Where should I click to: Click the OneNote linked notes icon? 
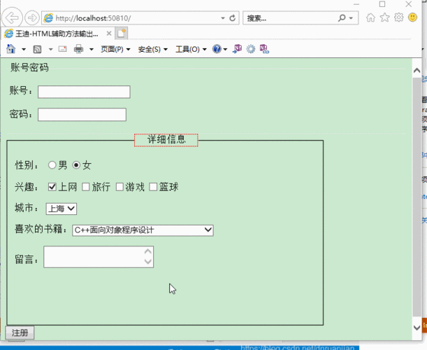pos(264,49)
